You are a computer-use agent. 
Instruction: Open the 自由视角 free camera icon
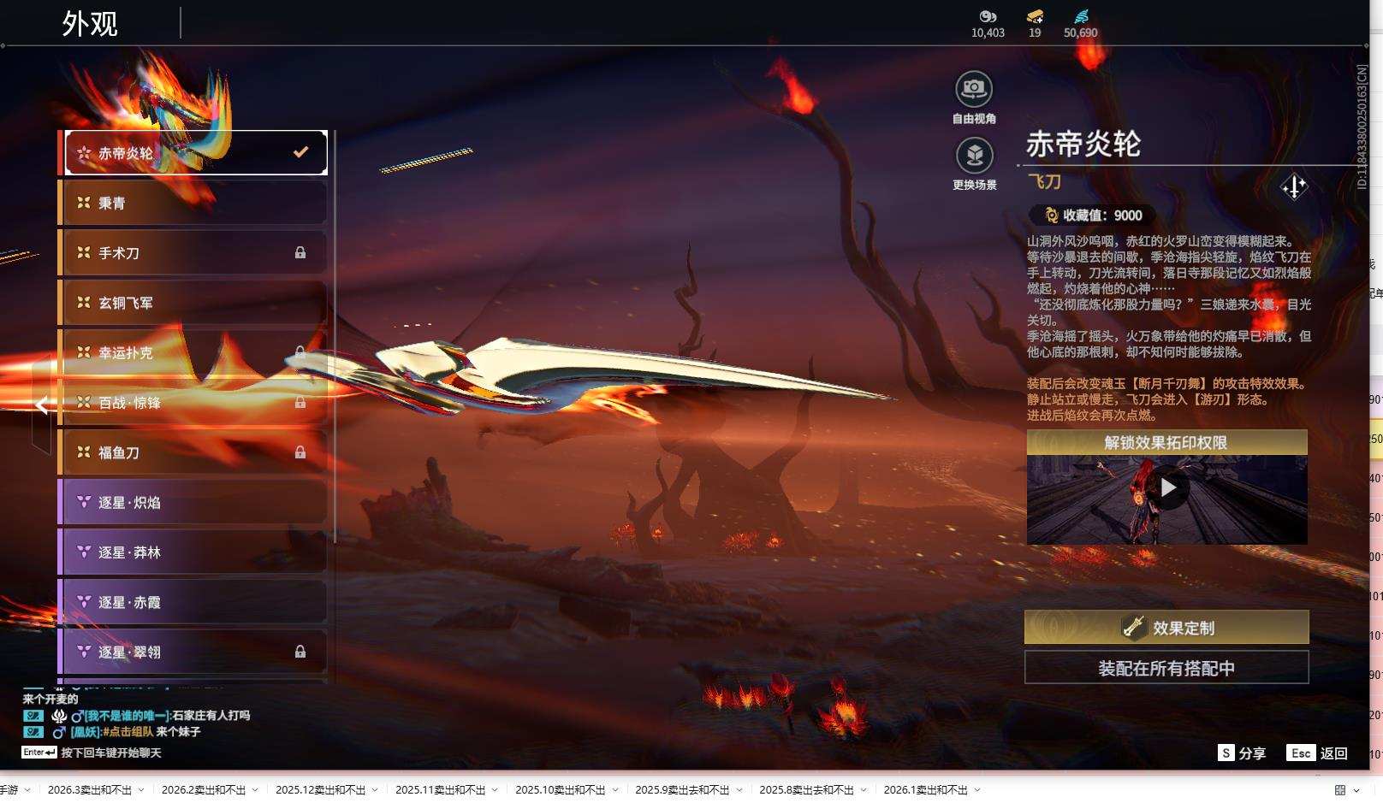974,87
